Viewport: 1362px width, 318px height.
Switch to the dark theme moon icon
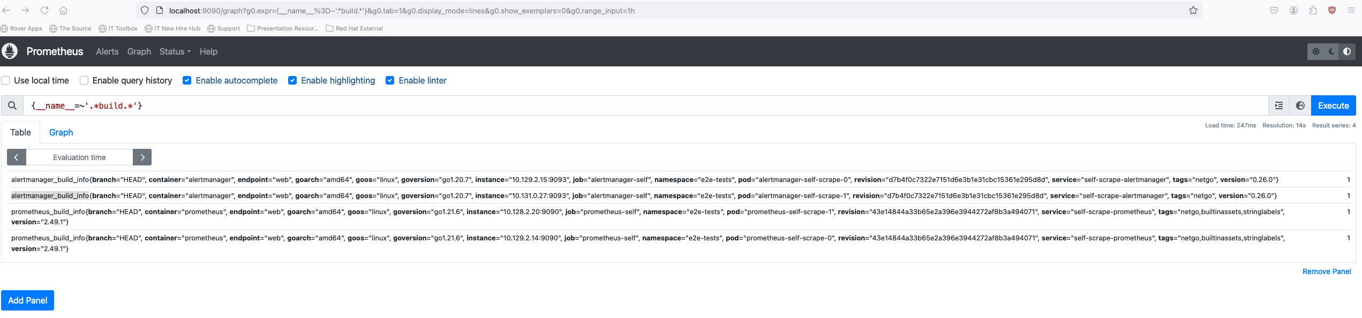1331,51
